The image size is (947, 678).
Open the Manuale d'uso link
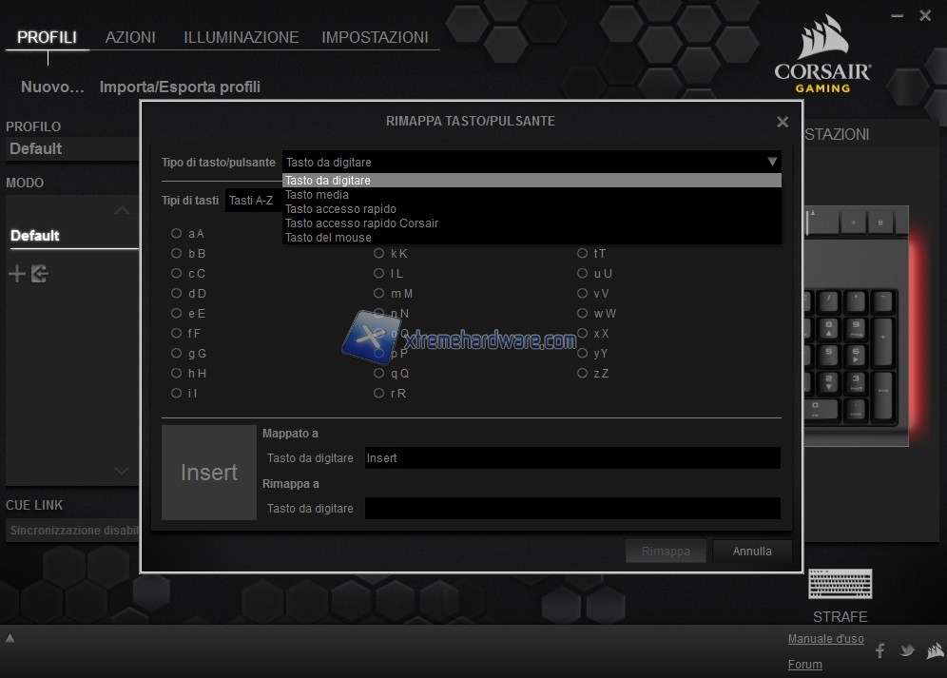coord(825,639)
